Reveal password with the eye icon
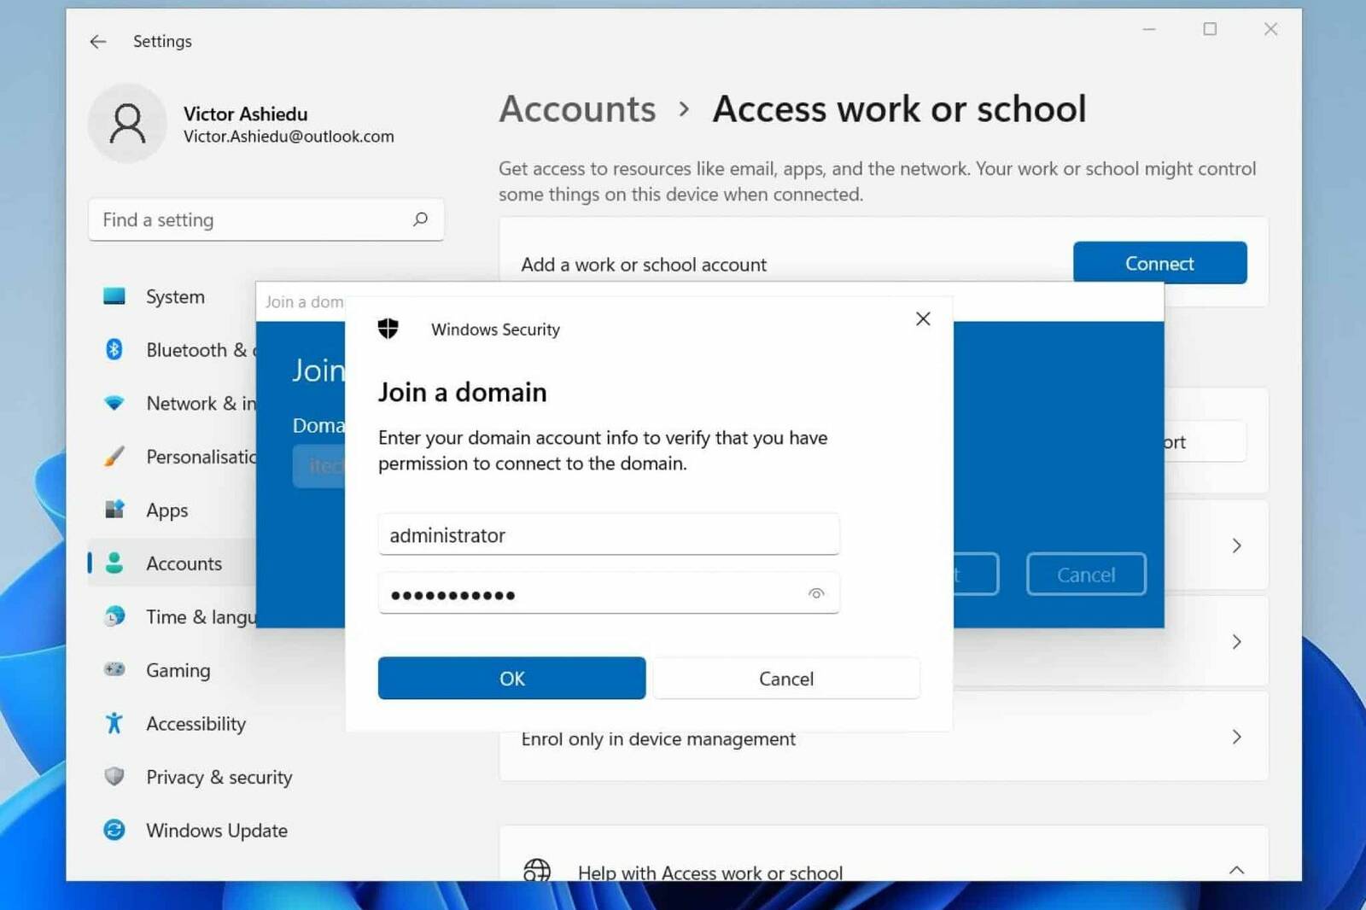The width and height of the screenshot is (1366, 910). point(816,593)
